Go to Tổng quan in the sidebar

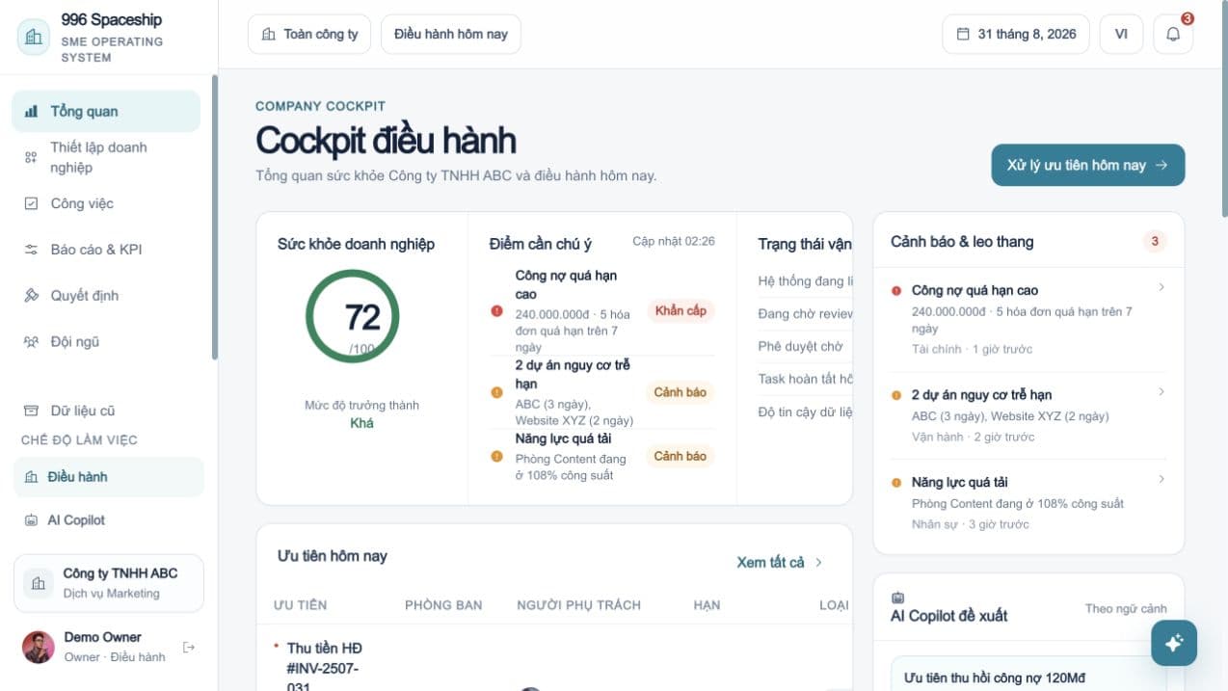pos(106,111)
